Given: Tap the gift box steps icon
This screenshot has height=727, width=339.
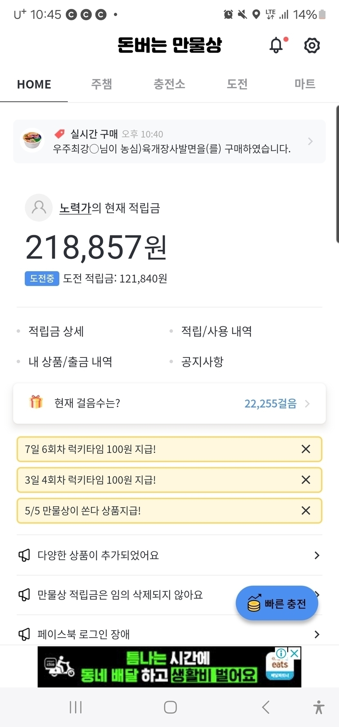Looking at the screenshot, I should (36, 402).
